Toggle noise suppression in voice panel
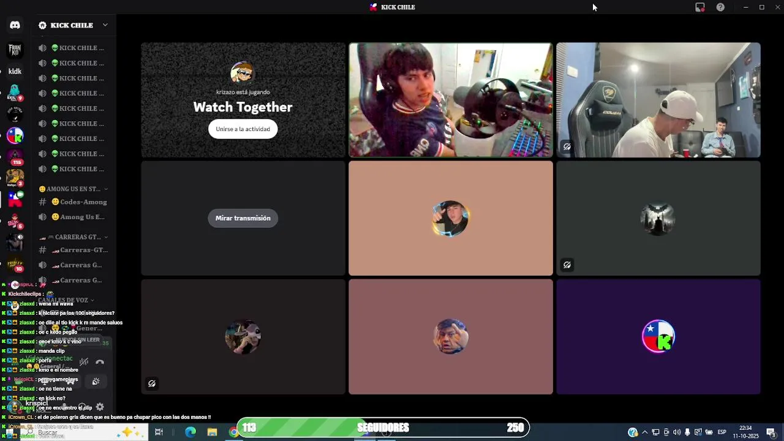The width and height of the screenshot is (784, 441). [84, 362]
